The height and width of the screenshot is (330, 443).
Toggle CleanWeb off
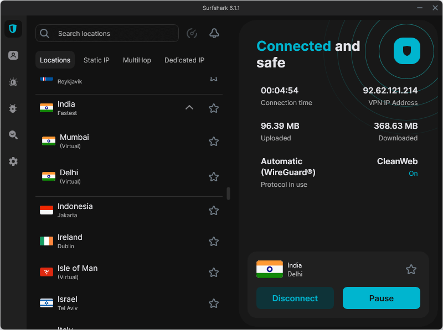click(x=413, y=174)
